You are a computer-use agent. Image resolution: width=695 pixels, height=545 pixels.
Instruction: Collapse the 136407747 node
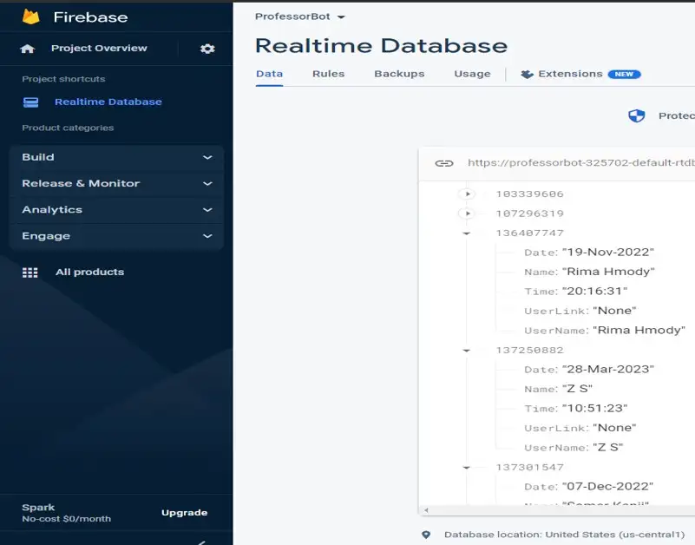point(467,233)
